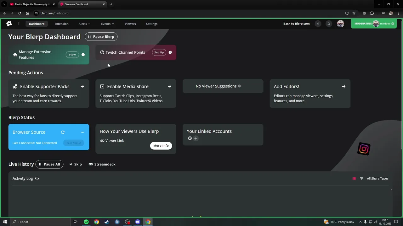Click info icon on Manage Extension Features

[83, 55]
